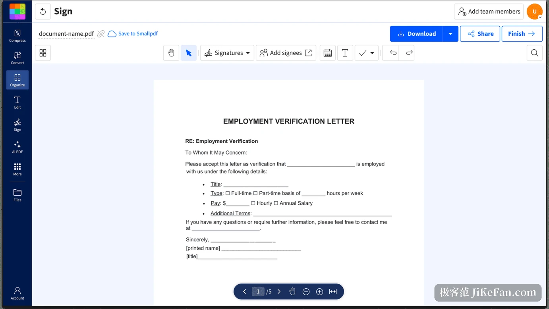This screenshot has width=549, height=309.
Task: Open the Edit tool in sidebar
Action: click(x=17, y=103)
